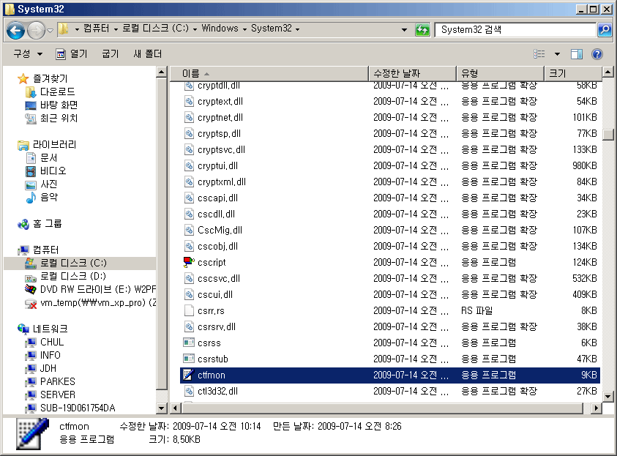Click the Network icon (네트워크)
The height and width of the screenshot is (456, 617).
click(x=23, y=329)
